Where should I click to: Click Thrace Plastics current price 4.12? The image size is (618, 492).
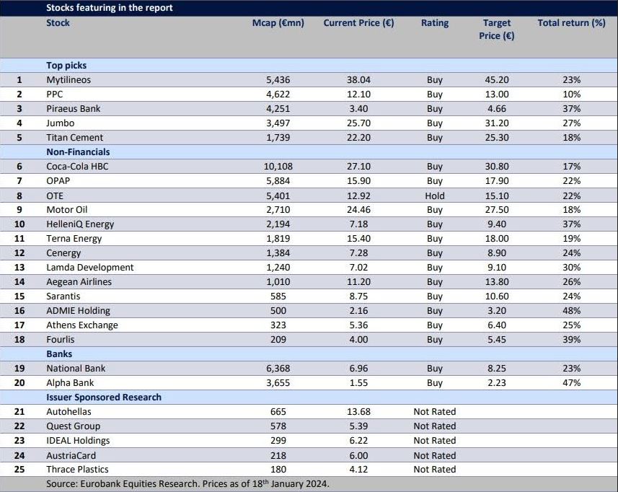coord(358,470)
